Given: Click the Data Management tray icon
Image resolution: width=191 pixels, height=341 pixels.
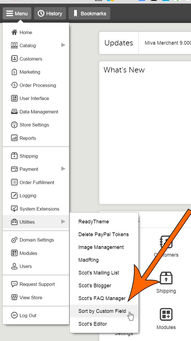Looking at the screenshot, I should [14, 112].
